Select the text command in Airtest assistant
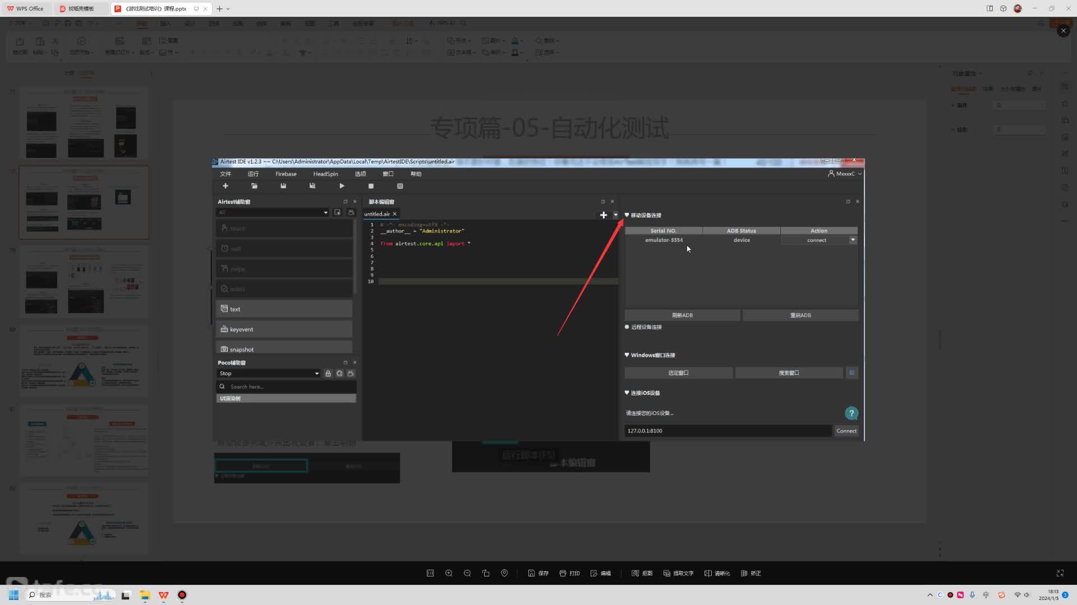The image size is (1077, 605). [x=284, y=309]
